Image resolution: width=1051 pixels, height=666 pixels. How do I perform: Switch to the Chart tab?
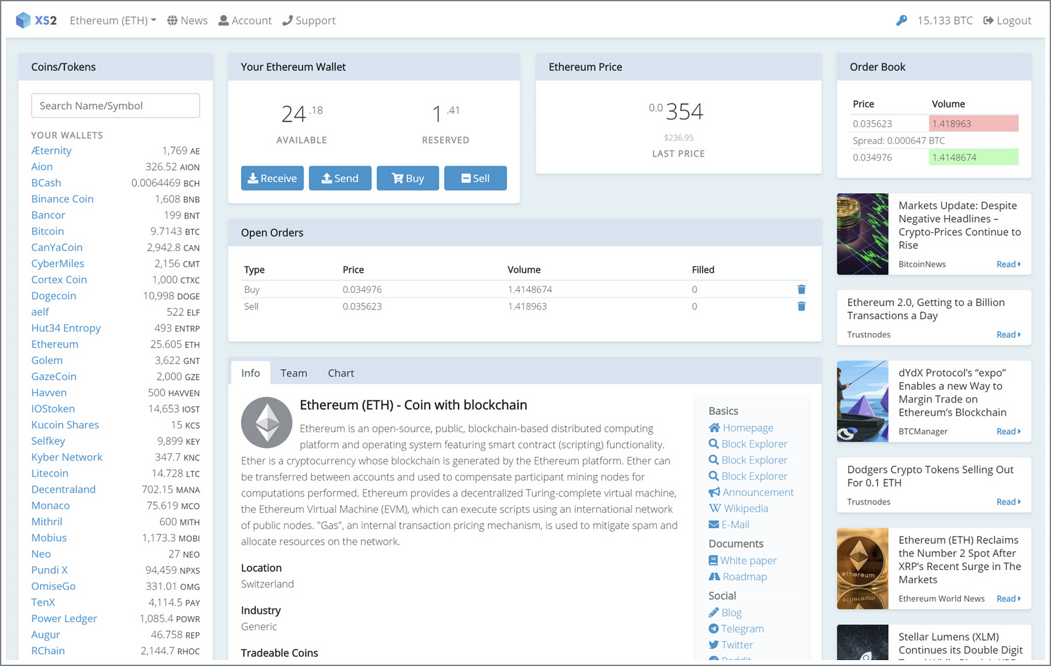click(341, 373)
